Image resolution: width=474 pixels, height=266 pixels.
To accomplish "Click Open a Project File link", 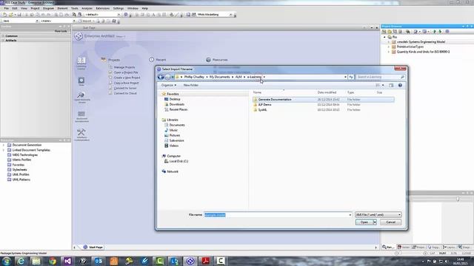I will [126, 72].
